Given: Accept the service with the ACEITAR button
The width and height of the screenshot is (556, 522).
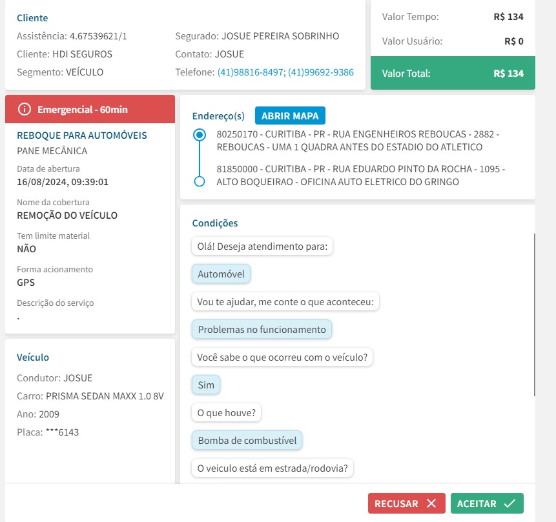Looking at the screenshot, I should point(486,504).
